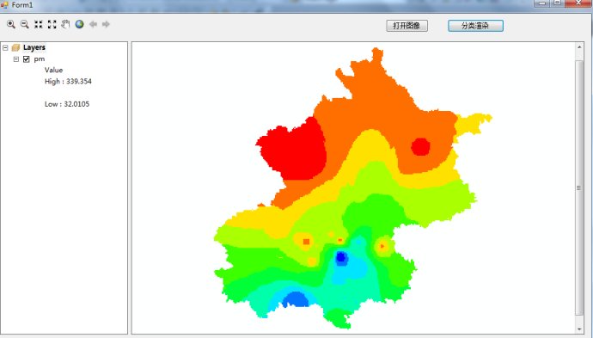Click the Form1 window icon
The width and height of the screenshot is (593, 338).
4,5
